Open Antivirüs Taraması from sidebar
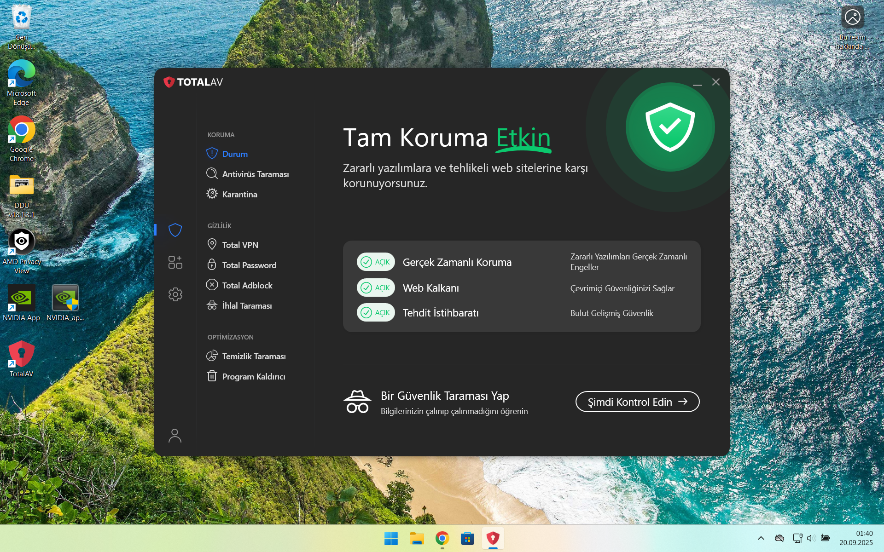The height and width of the screenshot is (552, 884). coord(256,174)
